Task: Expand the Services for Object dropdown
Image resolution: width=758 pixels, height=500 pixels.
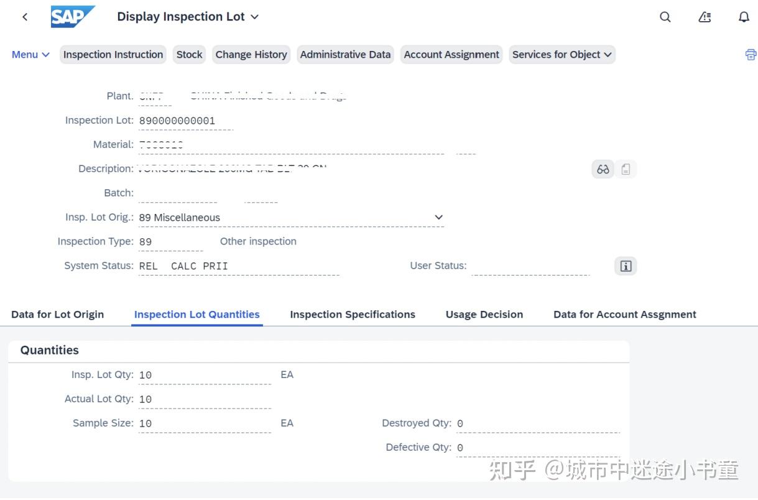Action: (x=562, y=55)
